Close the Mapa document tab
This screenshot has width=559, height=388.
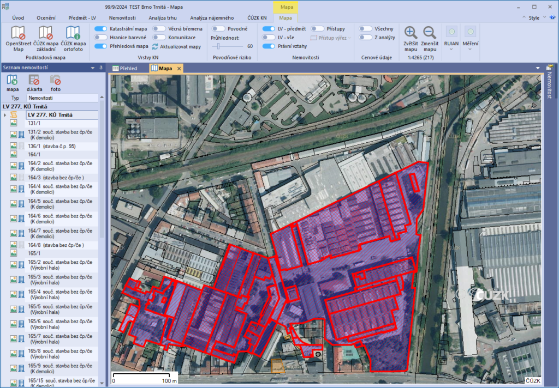[x=179, y=68]
